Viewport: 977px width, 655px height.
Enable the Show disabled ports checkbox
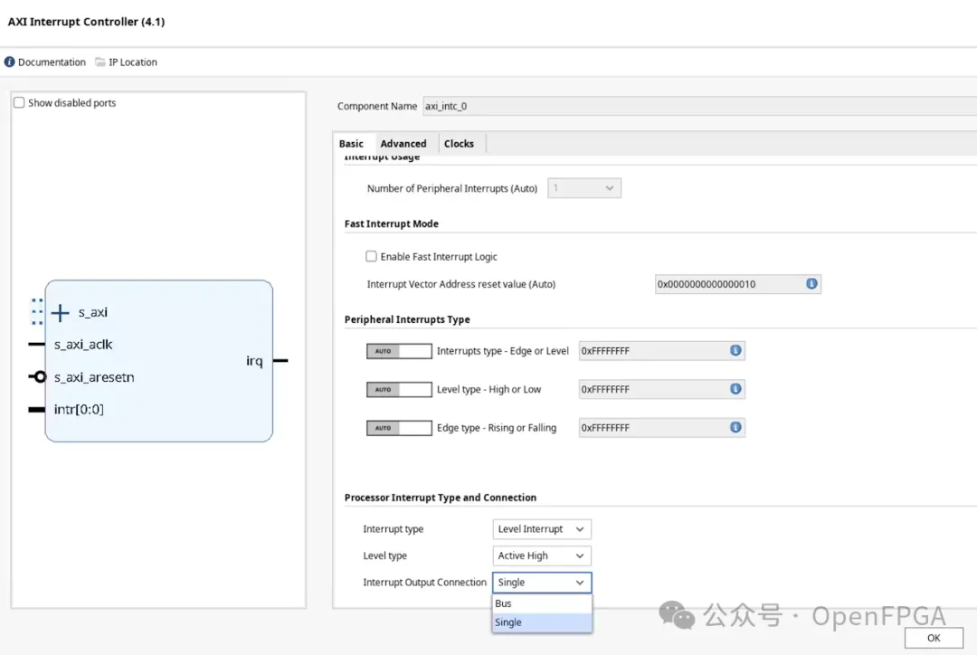click(x=19, y=103)
